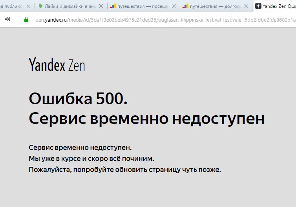Close the 'Лайки и дизлайки' tab
The image size is (296, 207).
tap(101, 6)
